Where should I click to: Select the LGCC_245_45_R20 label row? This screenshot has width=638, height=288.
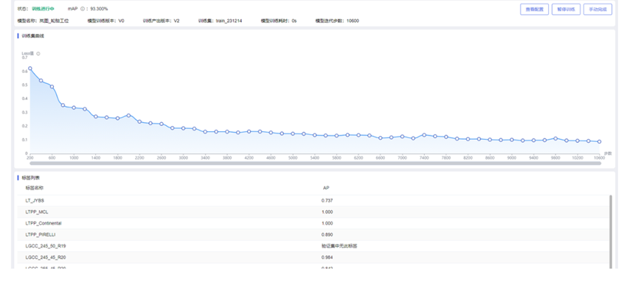pos(313,257)
